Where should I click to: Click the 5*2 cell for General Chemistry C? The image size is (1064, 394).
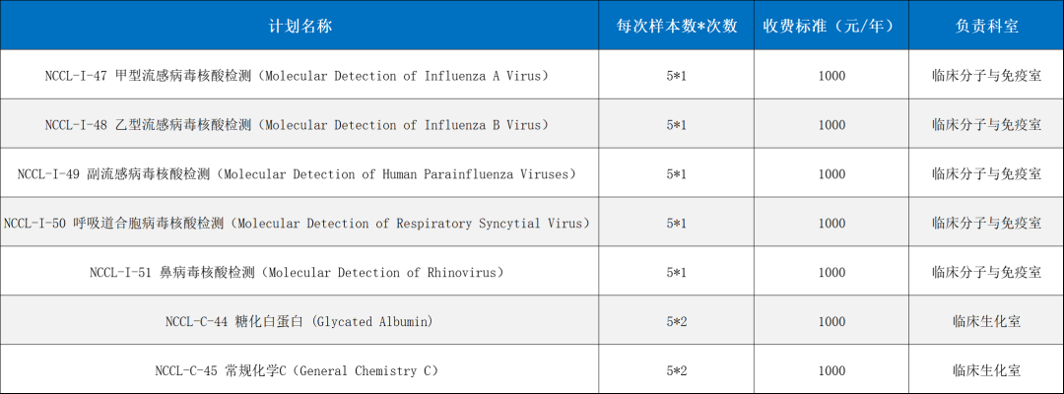point(676,371)
